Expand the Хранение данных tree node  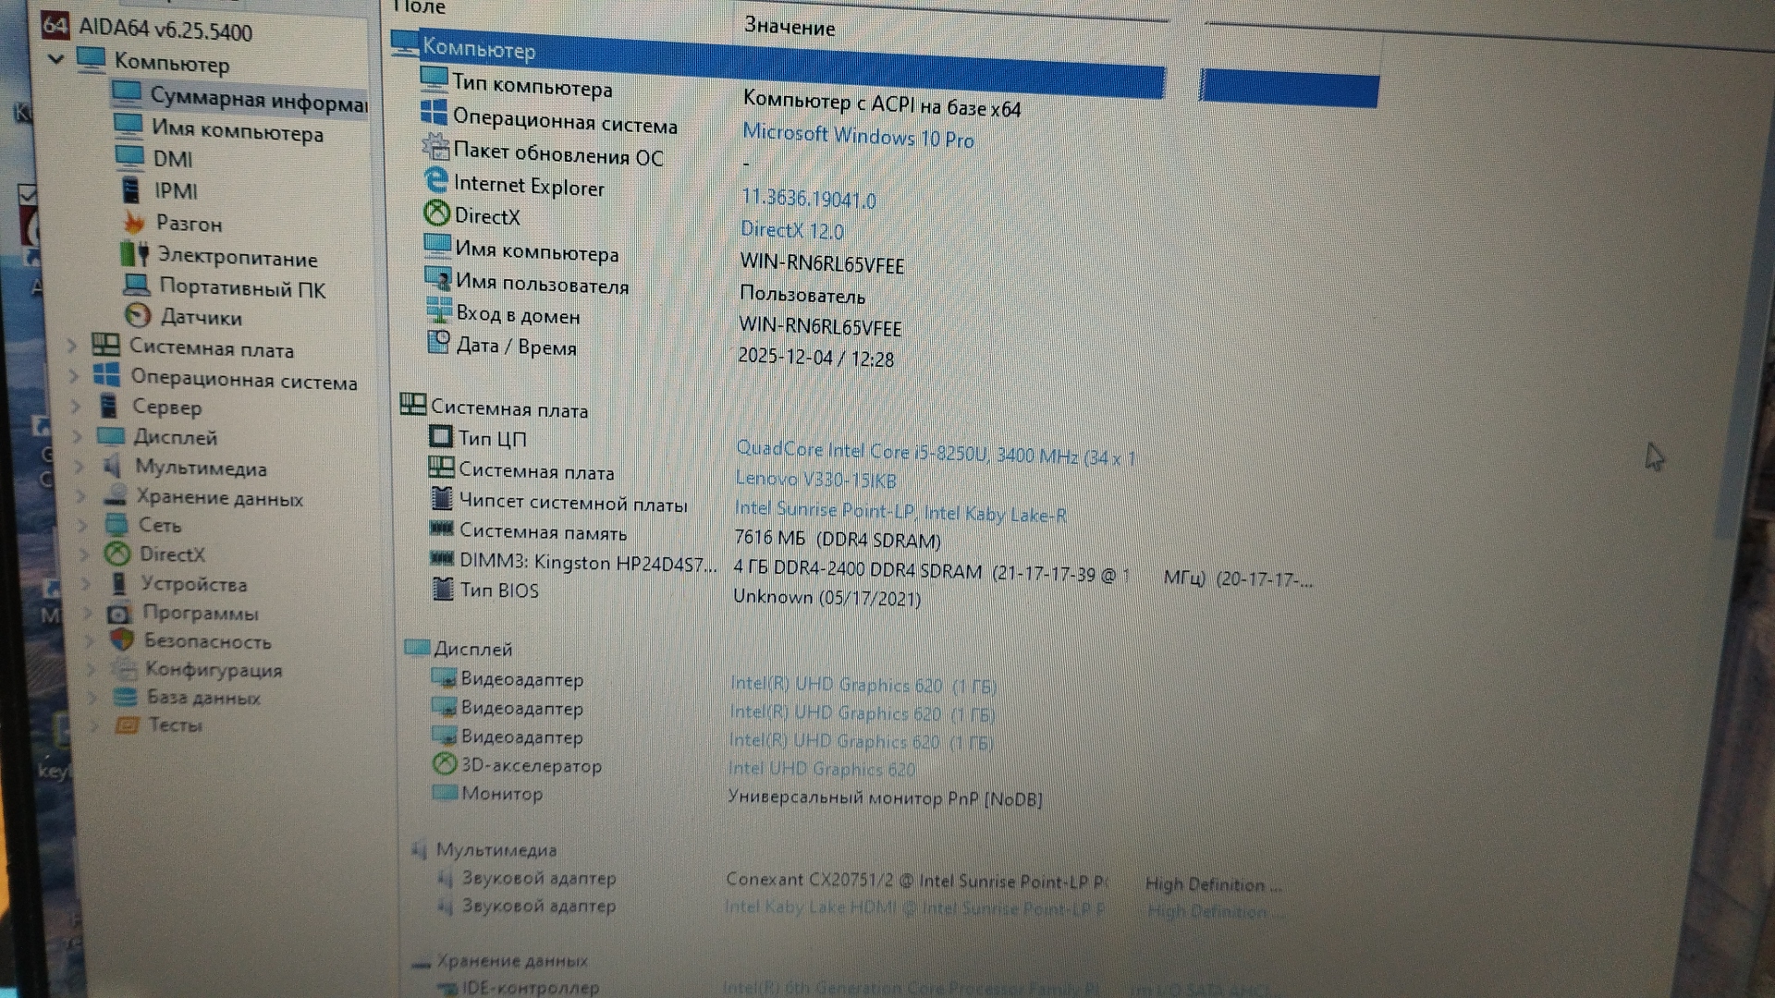[81, 496]
